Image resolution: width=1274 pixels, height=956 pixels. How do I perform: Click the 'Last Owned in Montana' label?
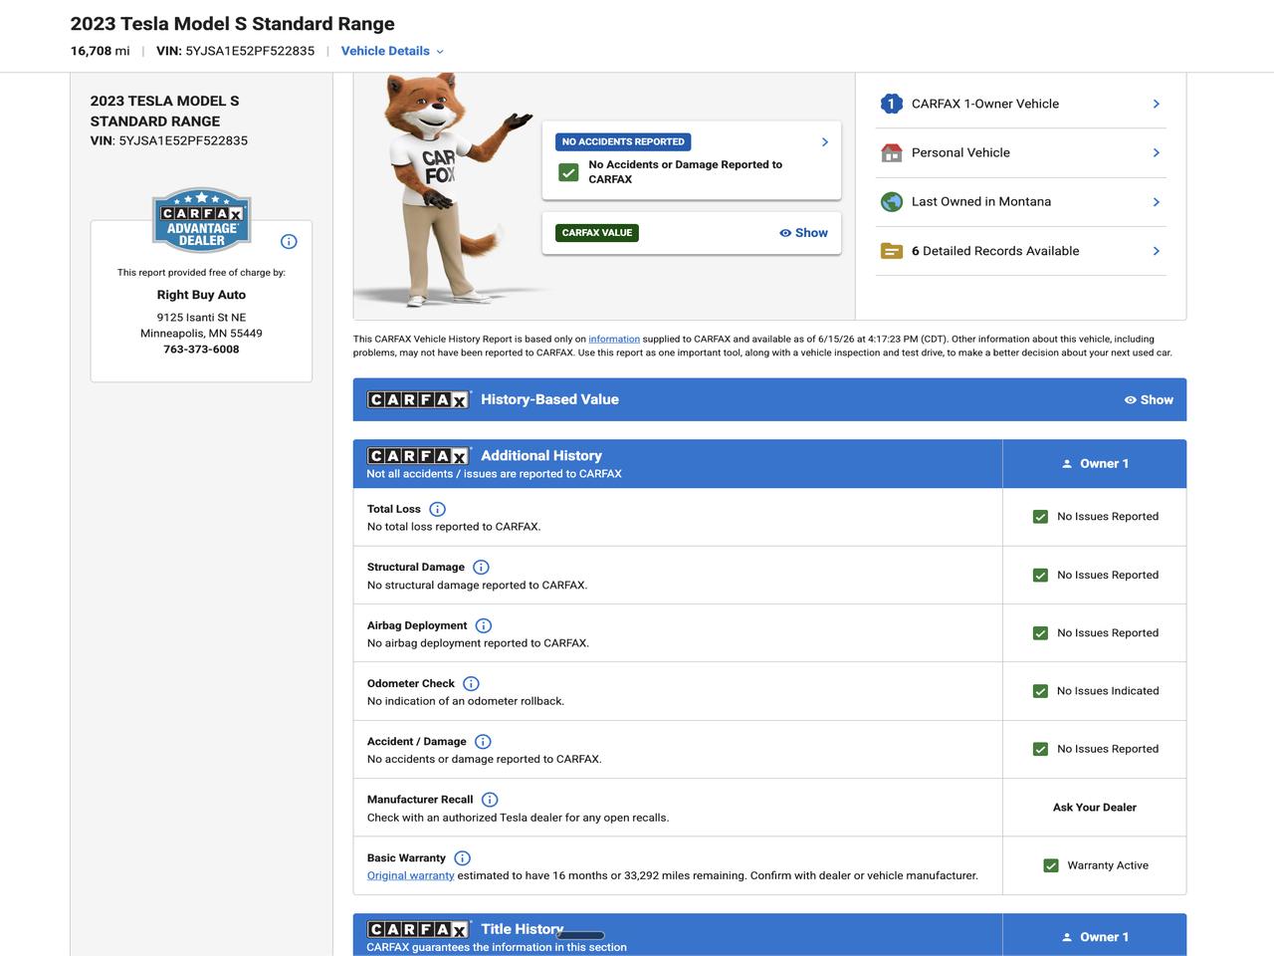pos(981,201)
